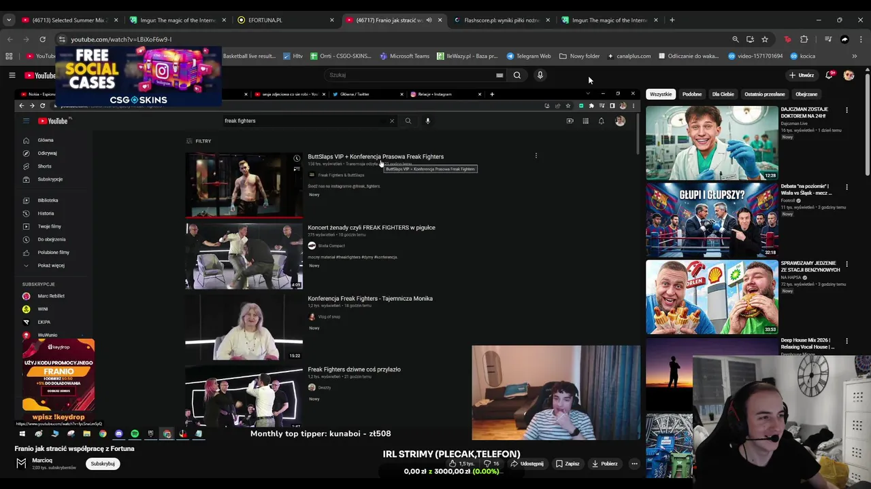Open the tab search dropdown arrow
This screenshot has height=489, width=871.
[x=9, y=20]
